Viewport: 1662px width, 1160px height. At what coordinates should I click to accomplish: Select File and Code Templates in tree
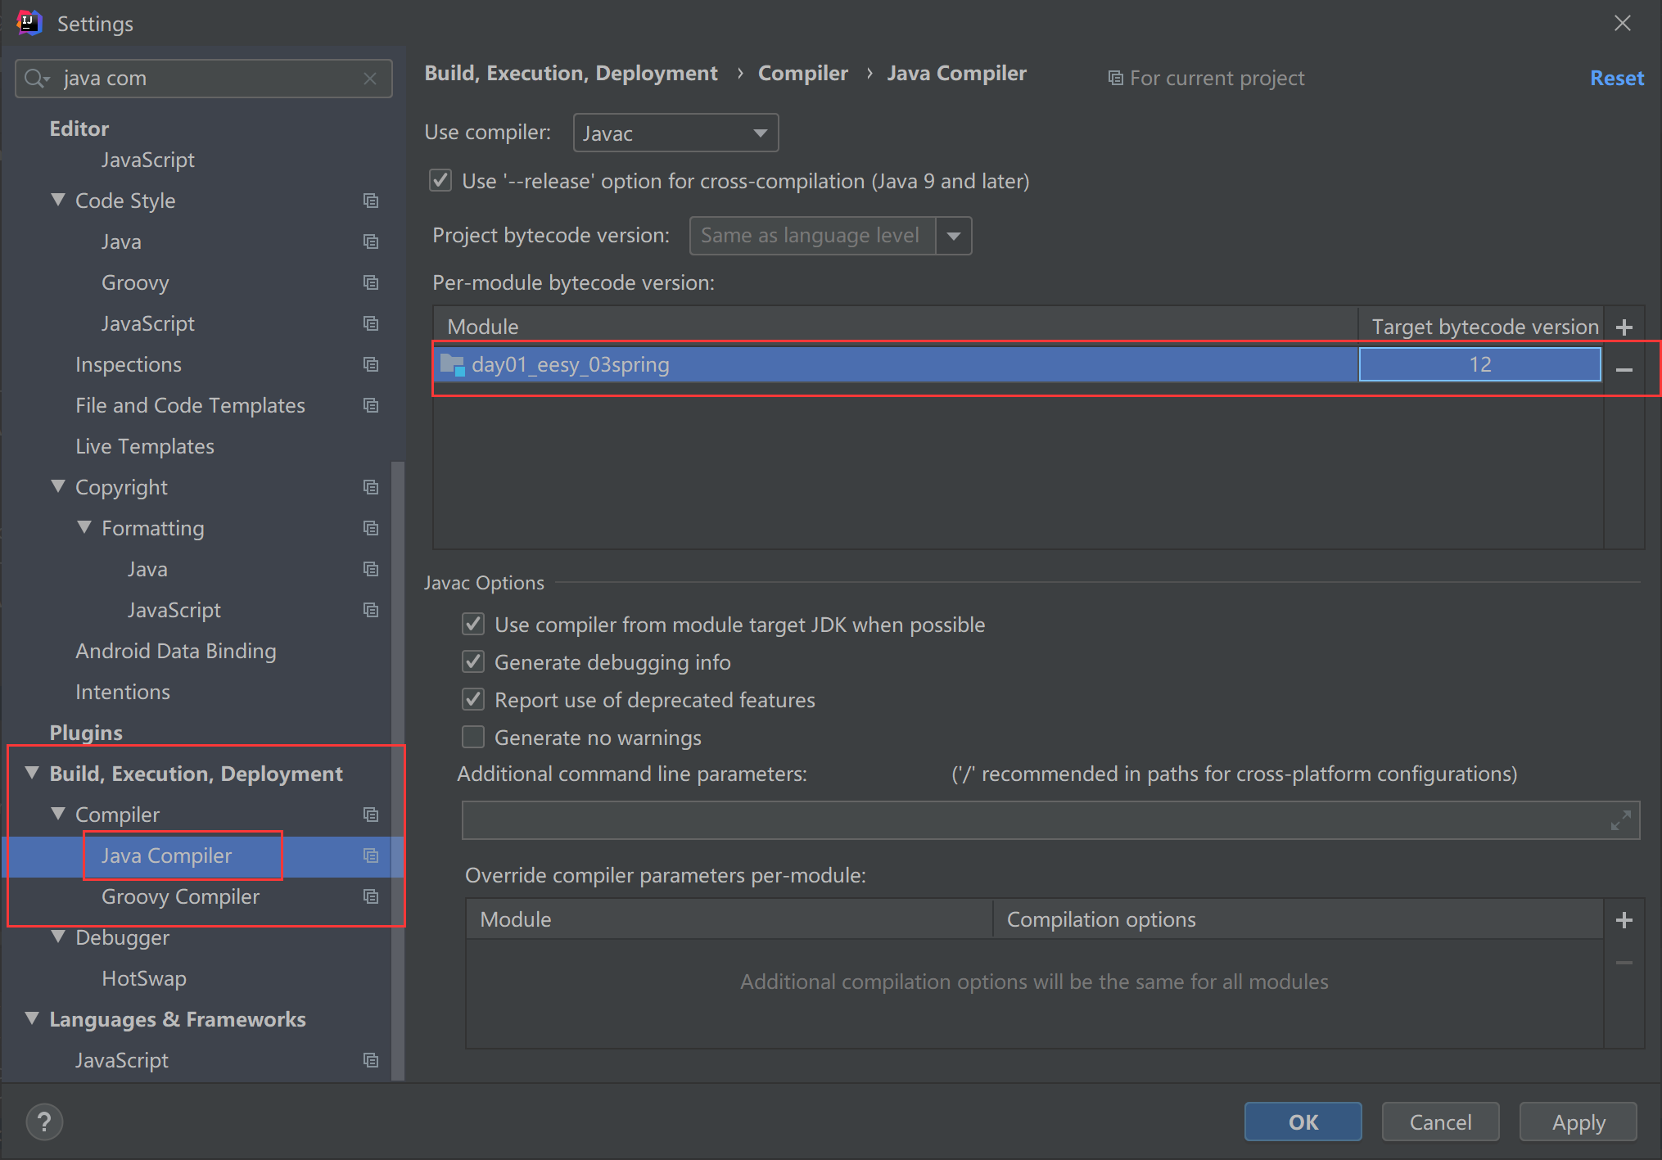(190, 405)
